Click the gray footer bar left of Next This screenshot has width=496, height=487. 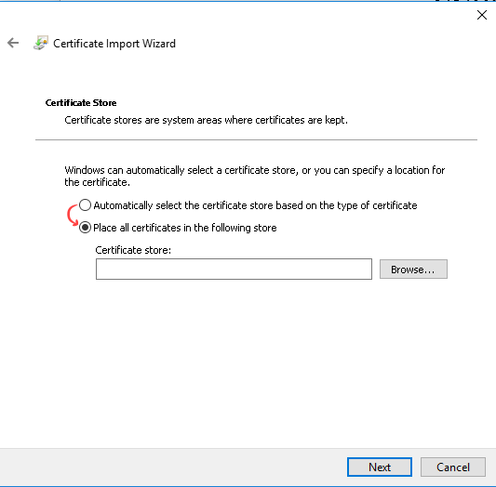(x=173, y=467)
